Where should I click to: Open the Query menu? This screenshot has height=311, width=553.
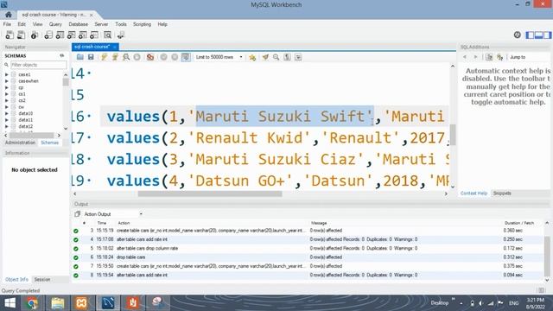pos(55,24)
